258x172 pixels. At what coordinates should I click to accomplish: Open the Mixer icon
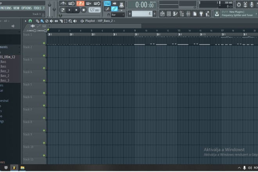[x=188, y=14]
